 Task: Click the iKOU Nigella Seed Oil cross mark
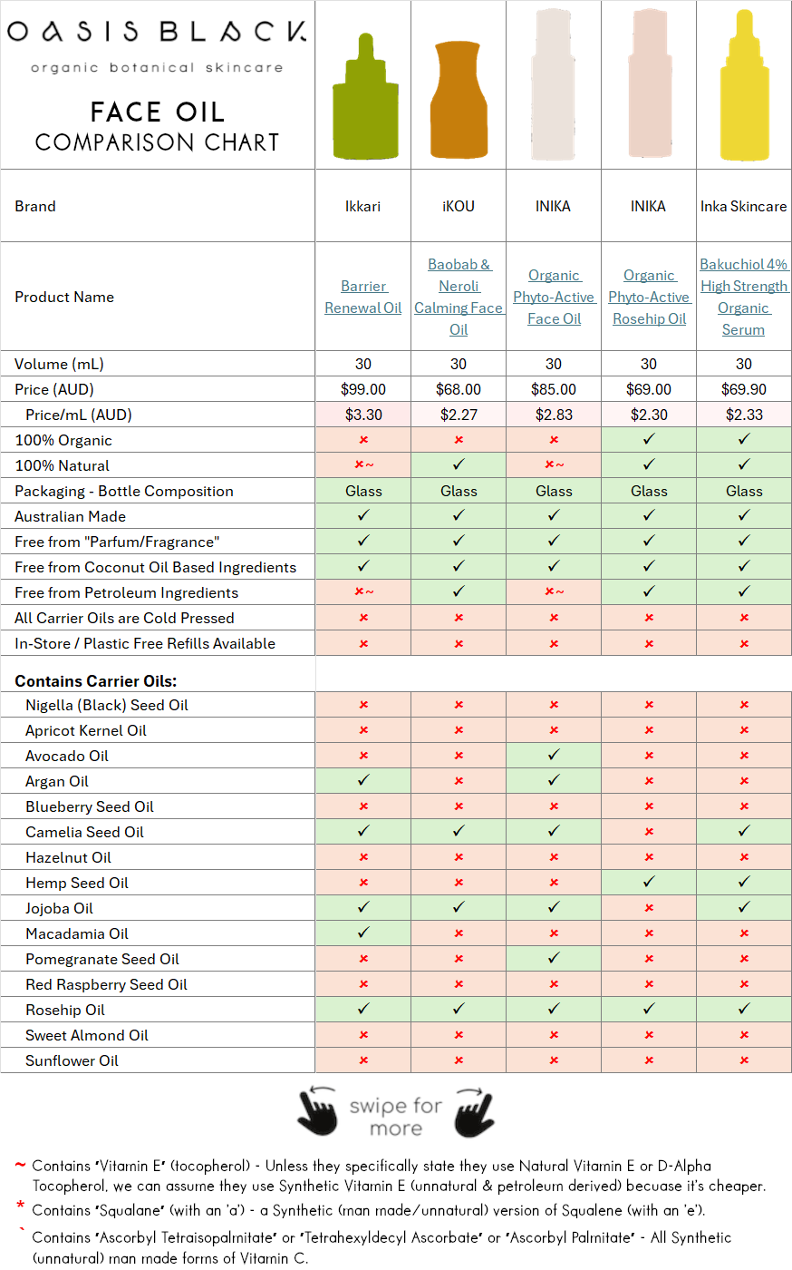459,705
